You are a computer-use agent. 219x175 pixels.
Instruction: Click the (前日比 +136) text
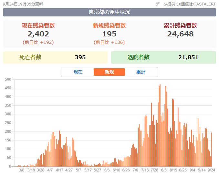[109, 42]
